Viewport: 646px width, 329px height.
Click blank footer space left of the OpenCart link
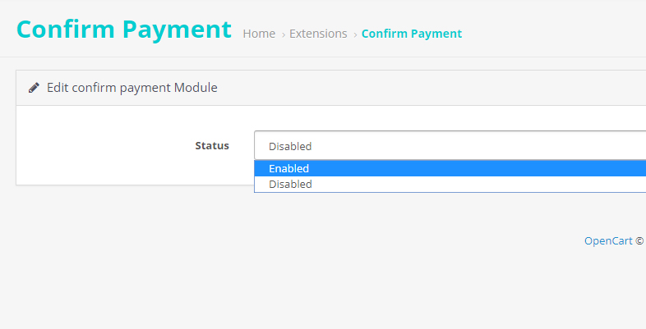pyautogui.click(x=329, y=241)
